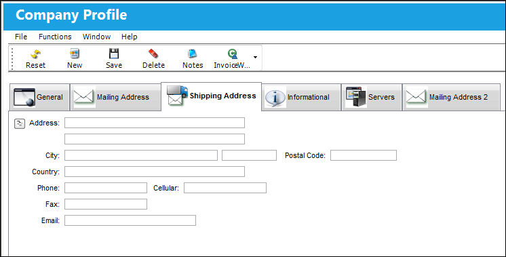Click into the Email field
Image resolution: width=506 pixels, height=257 pixels.
[130, 220]
